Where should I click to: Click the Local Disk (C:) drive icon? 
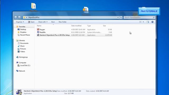pos(18,65)
